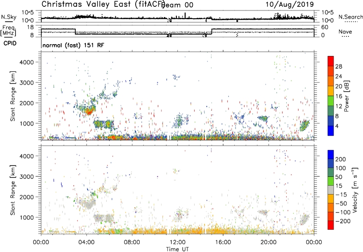Click the 'Time UT' axis label

(x=177, y=249)
